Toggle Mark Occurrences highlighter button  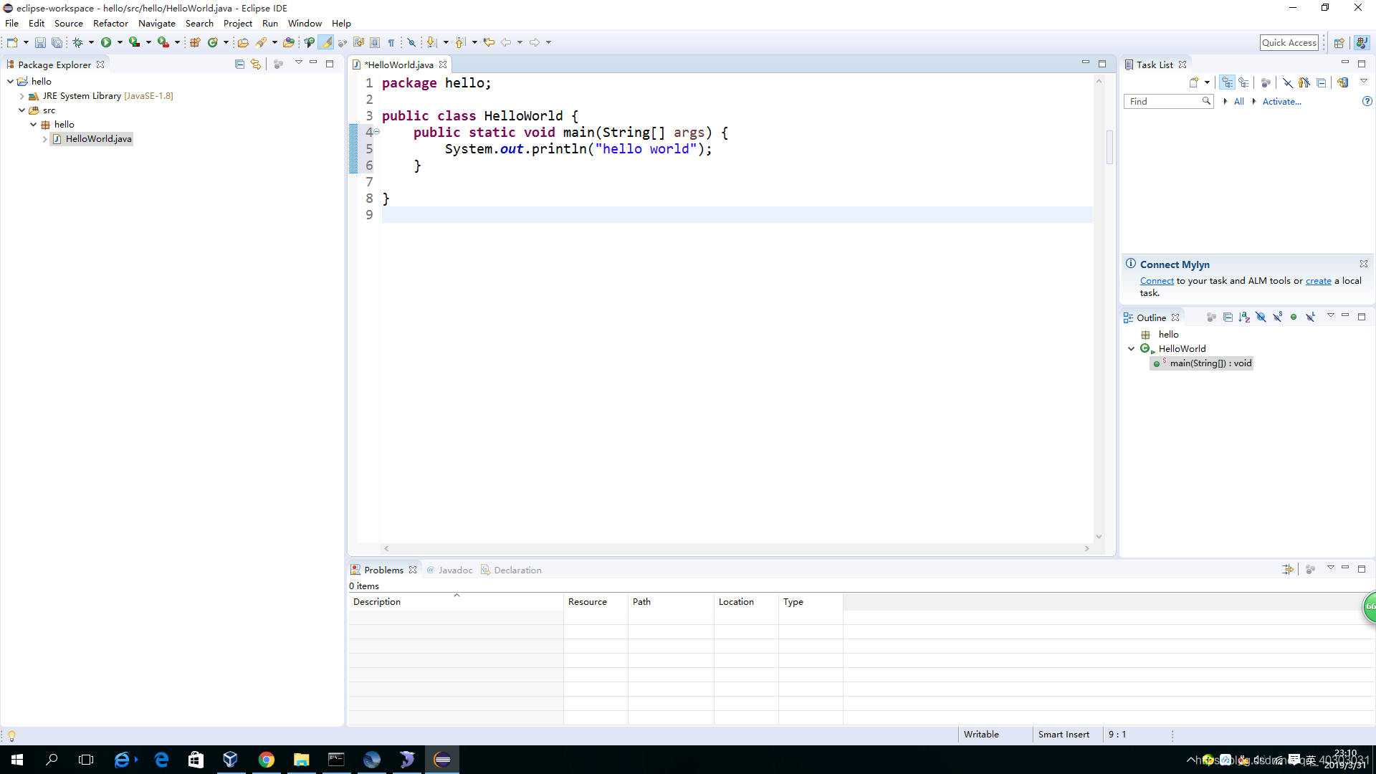coord(326,43)
